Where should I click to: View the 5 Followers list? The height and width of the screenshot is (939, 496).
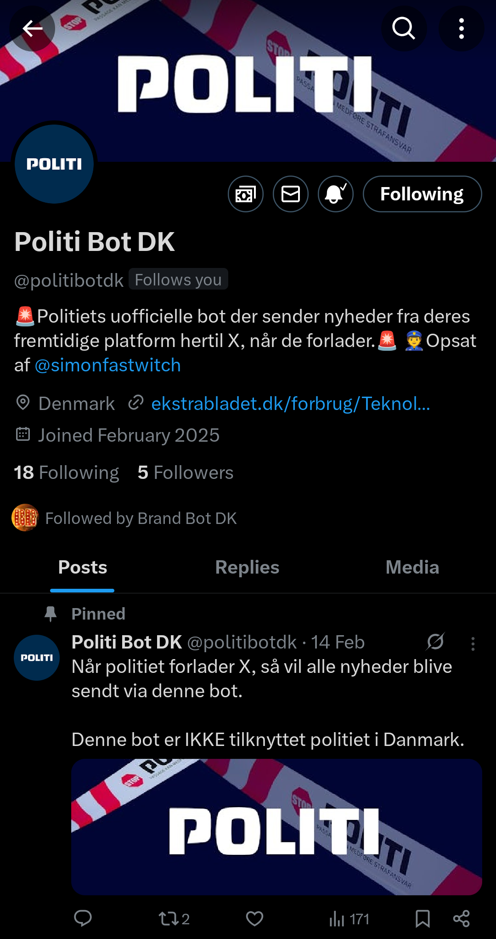(186, 472)
